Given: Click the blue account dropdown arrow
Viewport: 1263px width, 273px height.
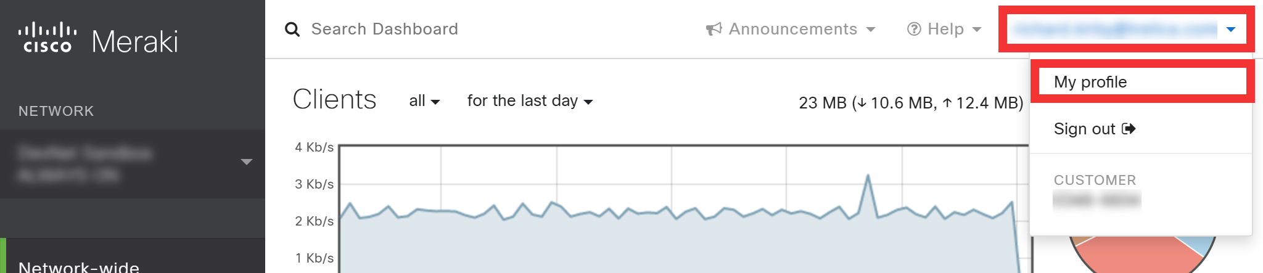Looking at the screenshot, I should pyautogui.click(x=1231, y=29).
